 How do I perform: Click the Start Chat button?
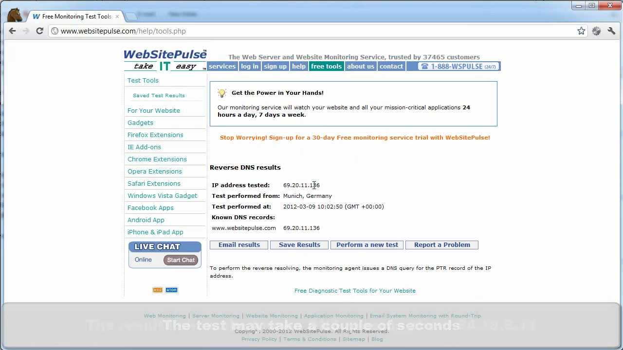181,260
